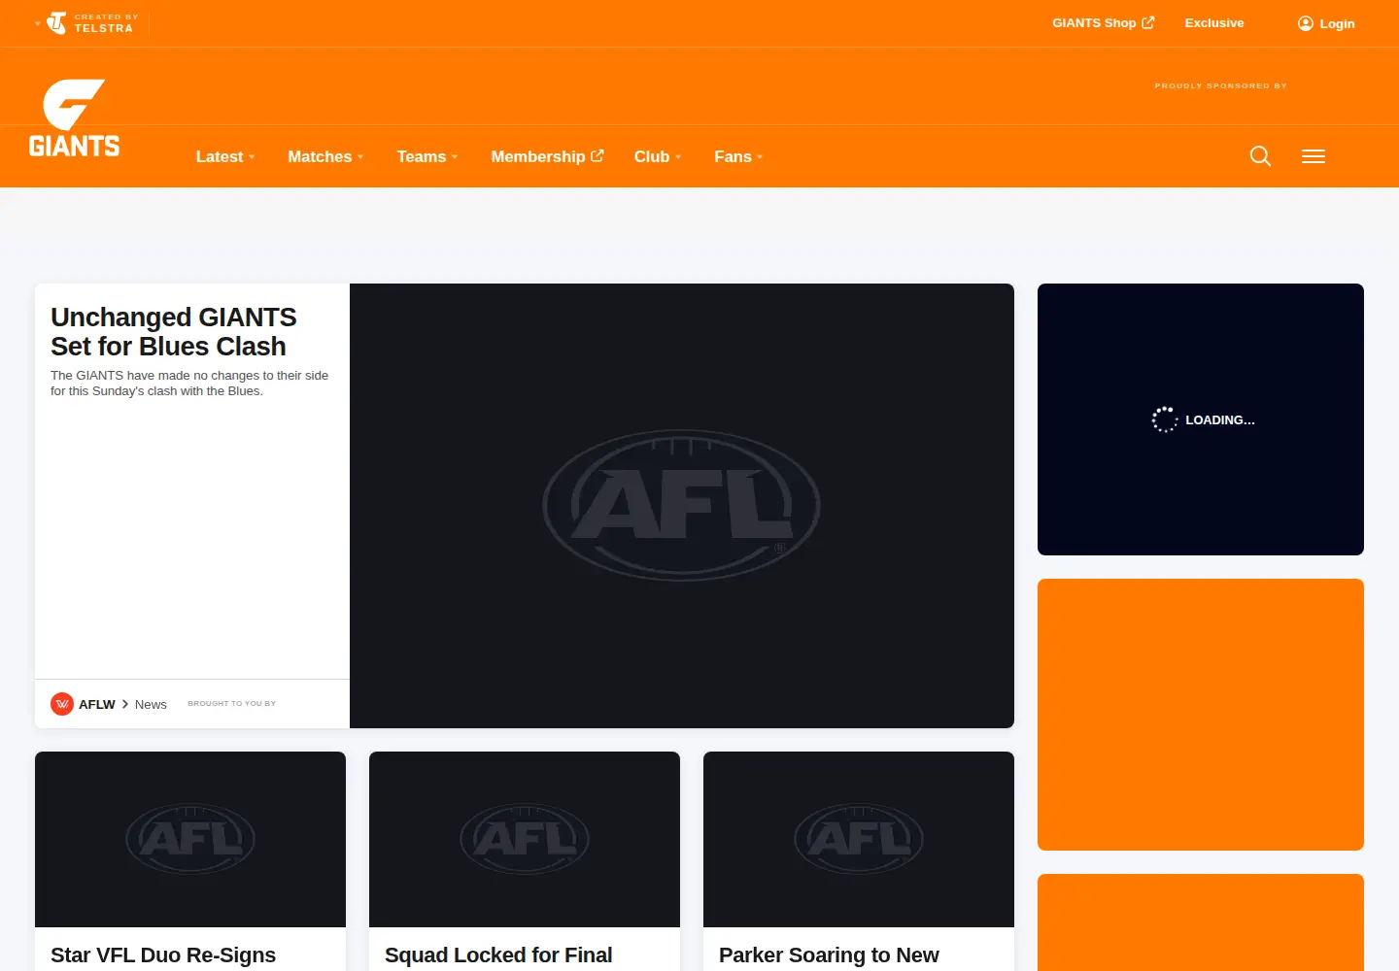Expand the Teams dropdown menu

pyautogui.click(x=427, y=156)
